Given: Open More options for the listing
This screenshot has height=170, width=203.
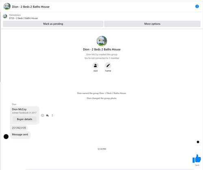Looking at the screenshot, I should pos(152,24).
